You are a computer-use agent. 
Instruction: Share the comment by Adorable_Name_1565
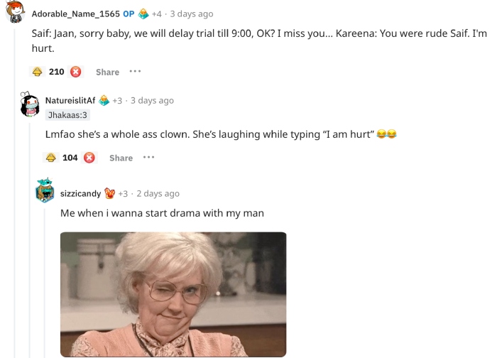(x=108, y=72)
